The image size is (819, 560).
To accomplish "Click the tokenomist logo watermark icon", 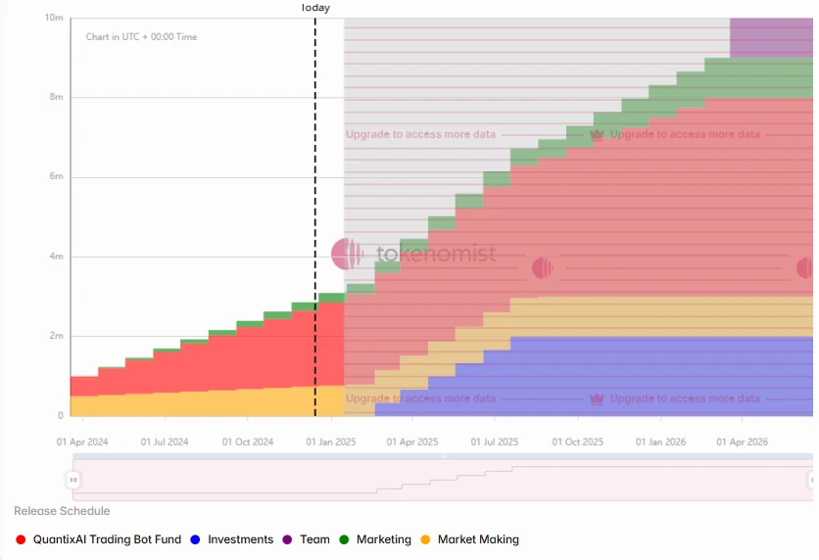I will pos(347,254).
